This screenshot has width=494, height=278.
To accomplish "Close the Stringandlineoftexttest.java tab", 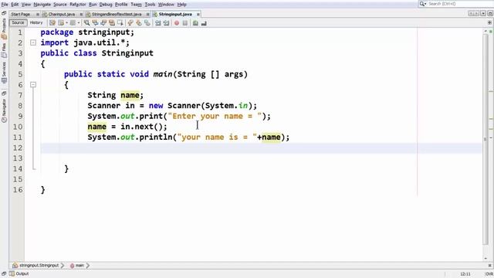I will 147,14.
